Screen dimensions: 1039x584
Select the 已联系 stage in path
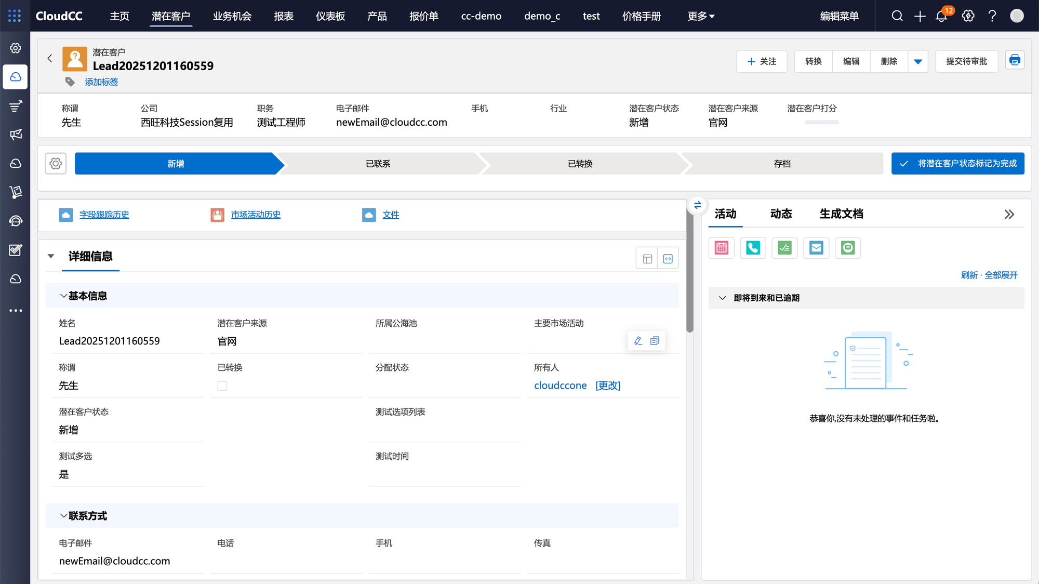[378, 164]
